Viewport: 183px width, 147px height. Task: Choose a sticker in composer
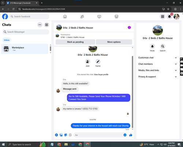(66, 135)
